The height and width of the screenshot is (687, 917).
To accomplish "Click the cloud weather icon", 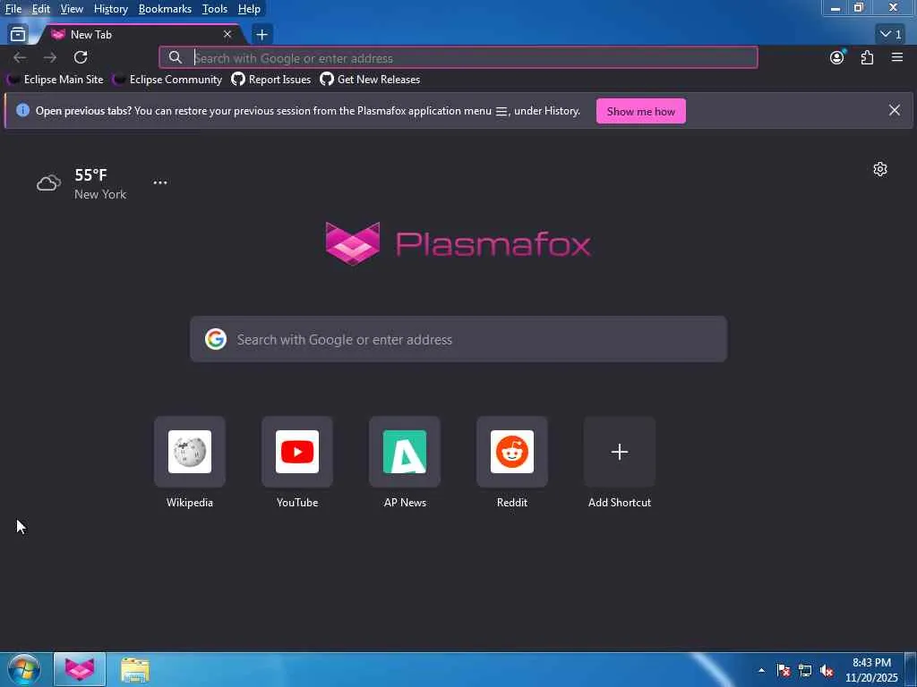I will coord(48,182).
